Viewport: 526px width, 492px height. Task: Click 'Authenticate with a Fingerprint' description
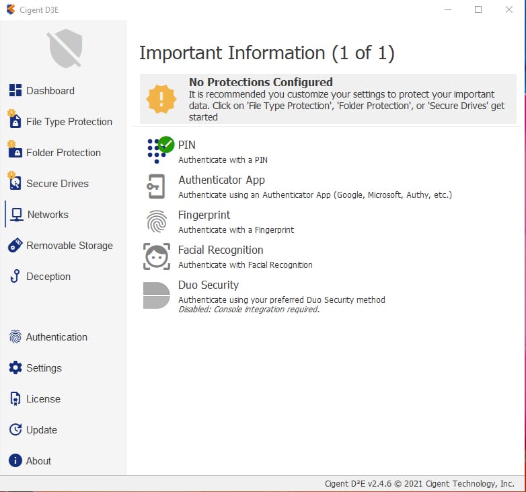tap(236, 230)
